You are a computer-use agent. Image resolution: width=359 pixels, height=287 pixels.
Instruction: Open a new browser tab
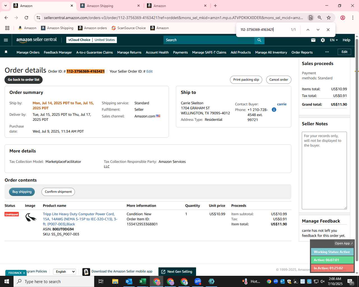(x=215, y=6)
